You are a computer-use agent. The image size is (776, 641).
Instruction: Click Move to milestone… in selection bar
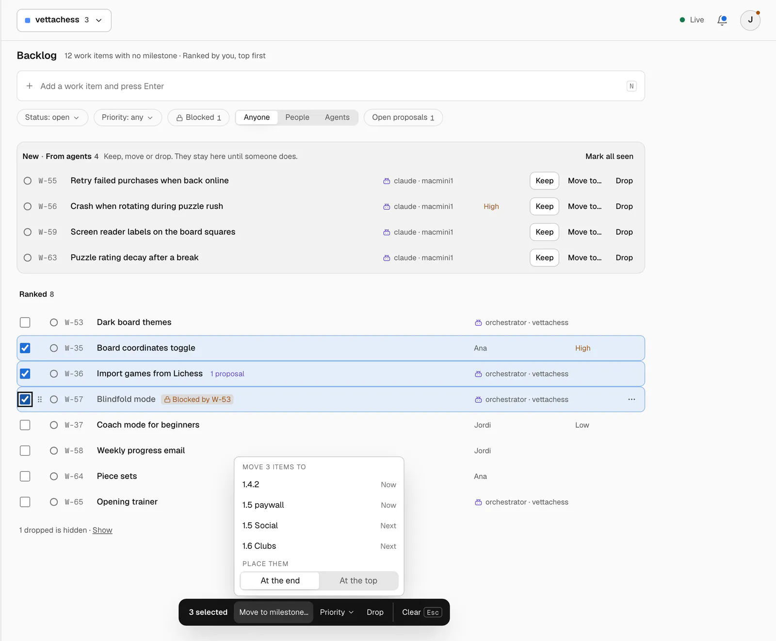click(x=274, y=612)
